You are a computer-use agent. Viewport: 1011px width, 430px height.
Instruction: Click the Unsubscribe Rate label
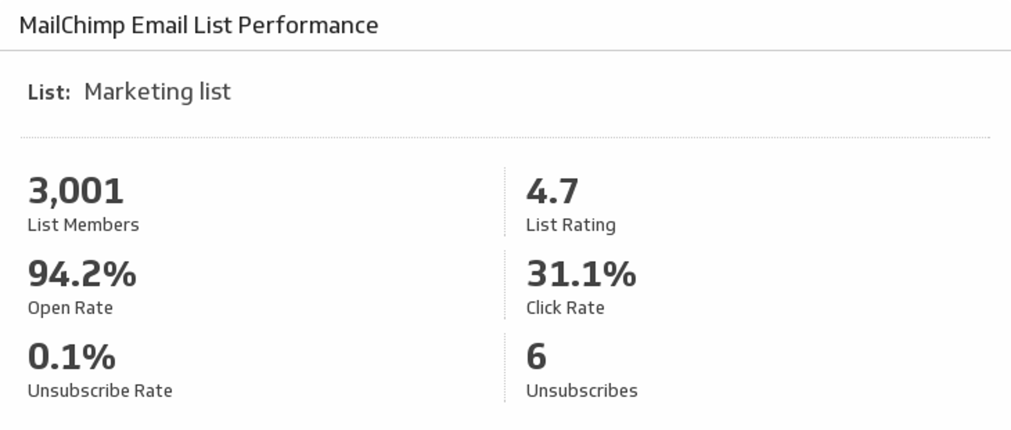coord(100,391)
